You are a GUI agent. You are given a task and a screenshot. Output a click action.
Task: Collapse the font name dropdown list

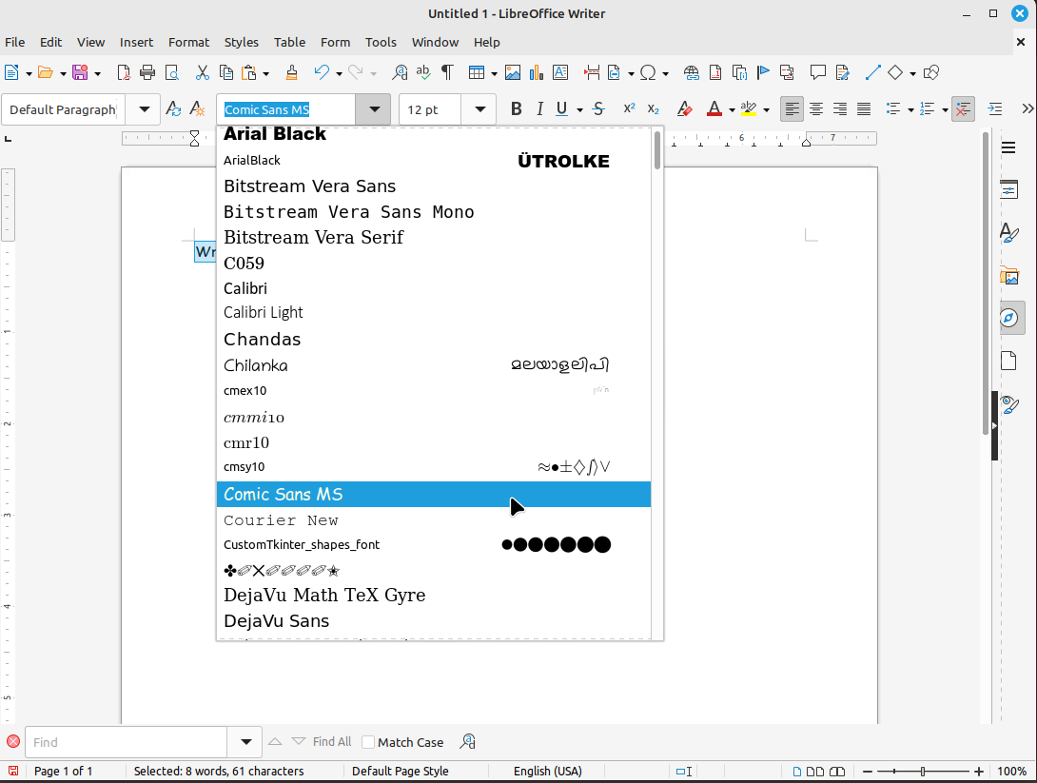pos(374,109)
